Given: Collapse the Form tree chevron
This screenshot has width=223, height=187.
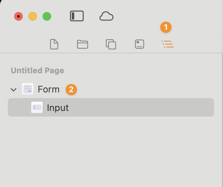Looking at the screenshot, I should (13, 90).
